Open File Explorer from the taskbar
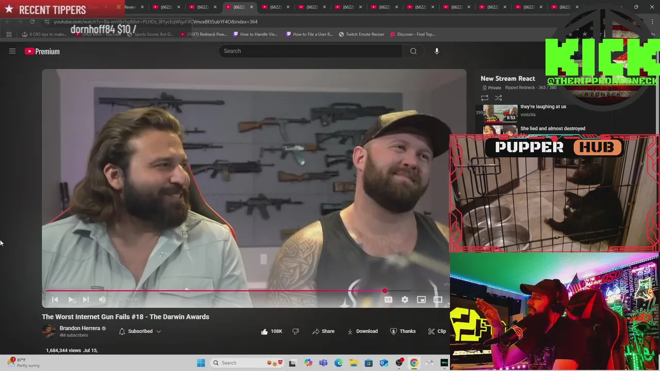 pos(354,363)
